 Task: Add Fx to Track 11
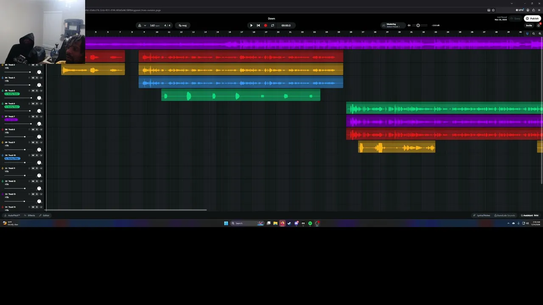tap(7, 171)
